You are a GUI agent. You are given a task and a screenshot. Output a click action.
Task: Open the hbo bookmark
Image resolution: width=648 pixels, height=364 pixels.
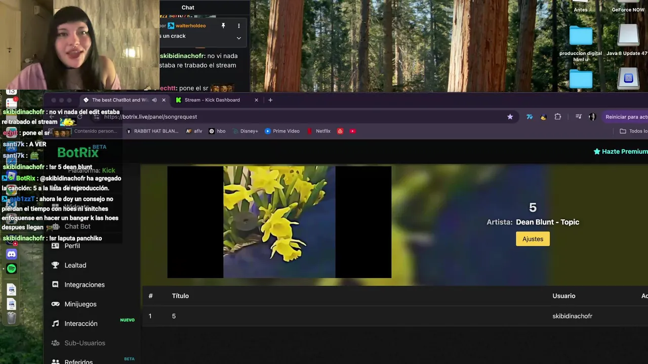coord(217,131)
